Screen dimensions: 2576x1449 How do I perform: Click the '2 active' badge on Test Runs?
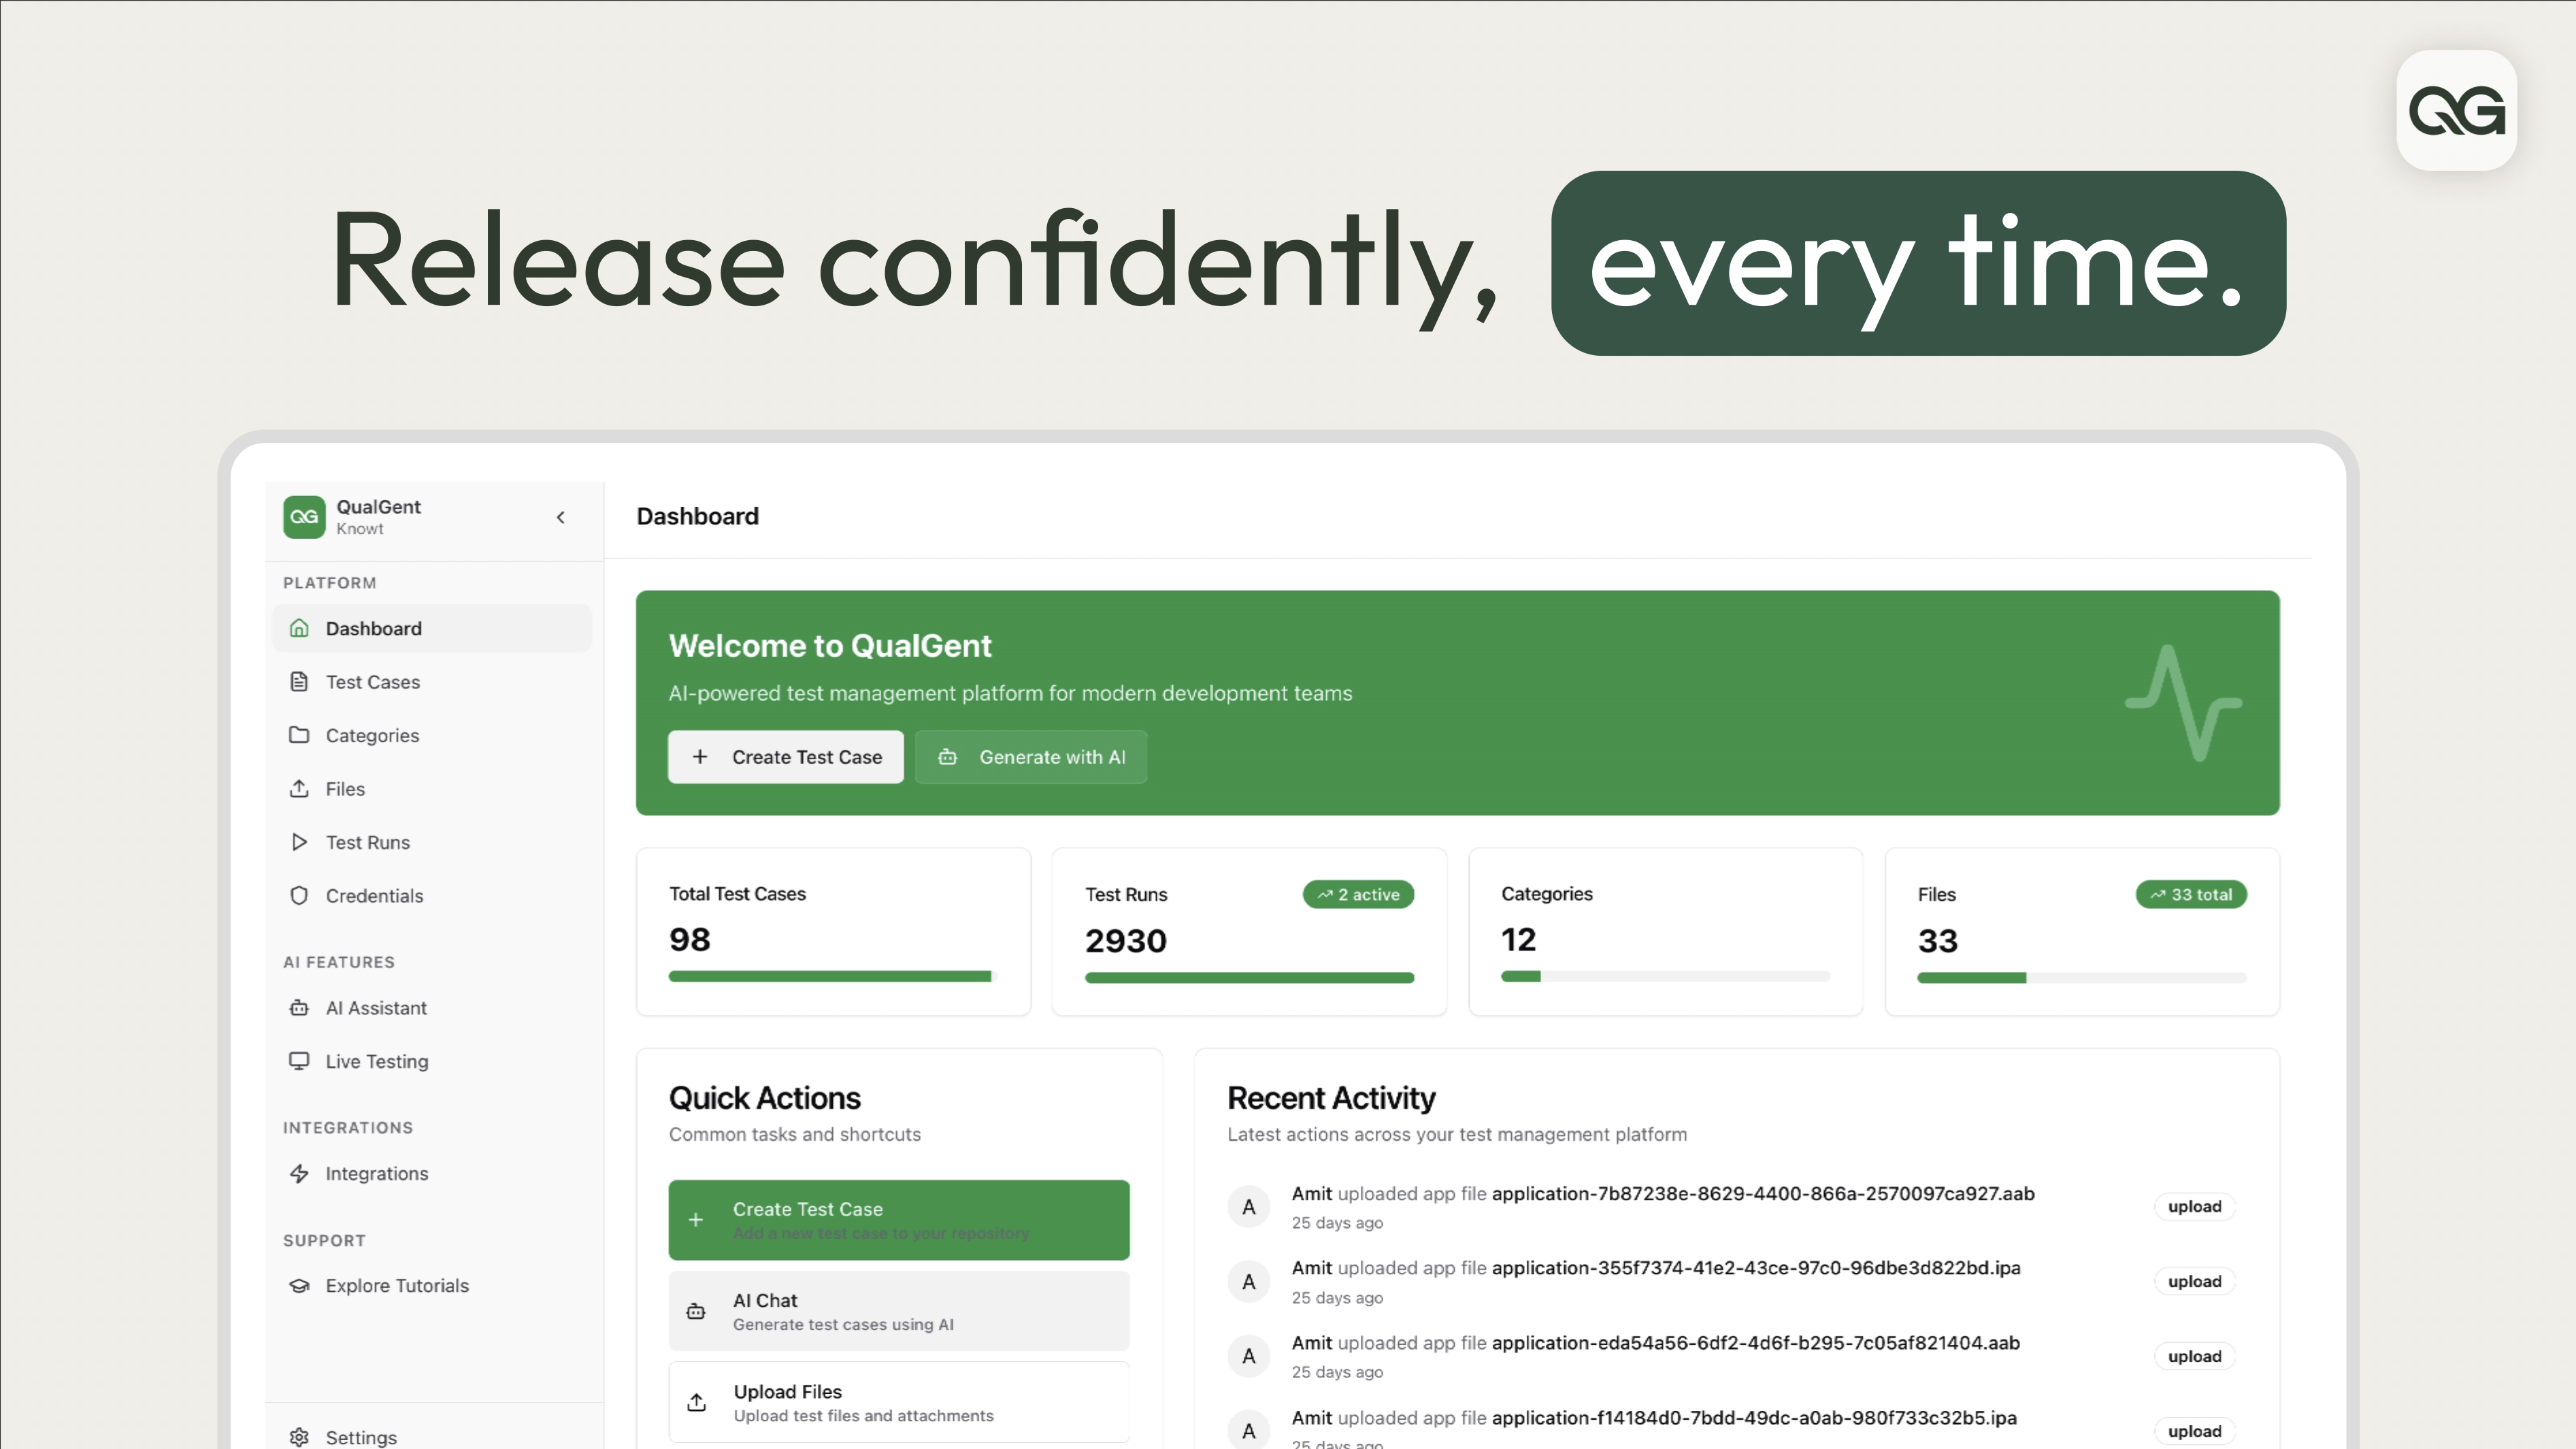coord(1358,895)
